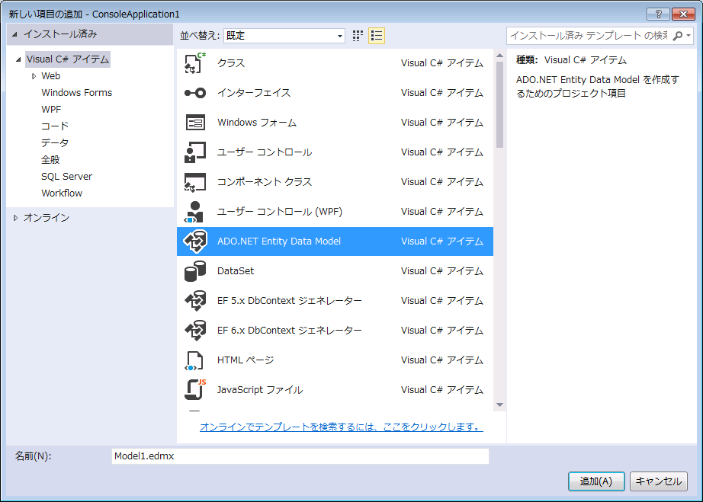Screen dimensions: 703x502
Task: Click the template list vertical scrollbar
Action: point(499,229)
